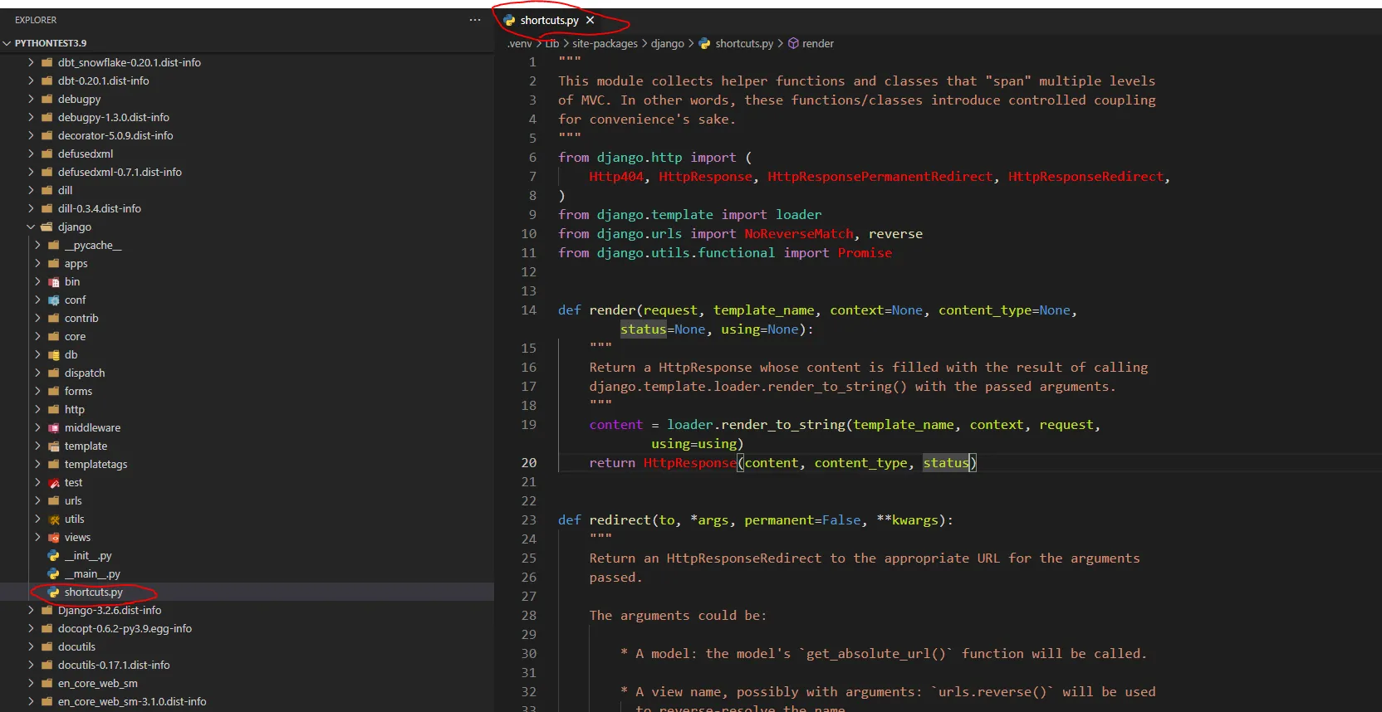Open shortcuts.py in the file tree

(93, 593)
